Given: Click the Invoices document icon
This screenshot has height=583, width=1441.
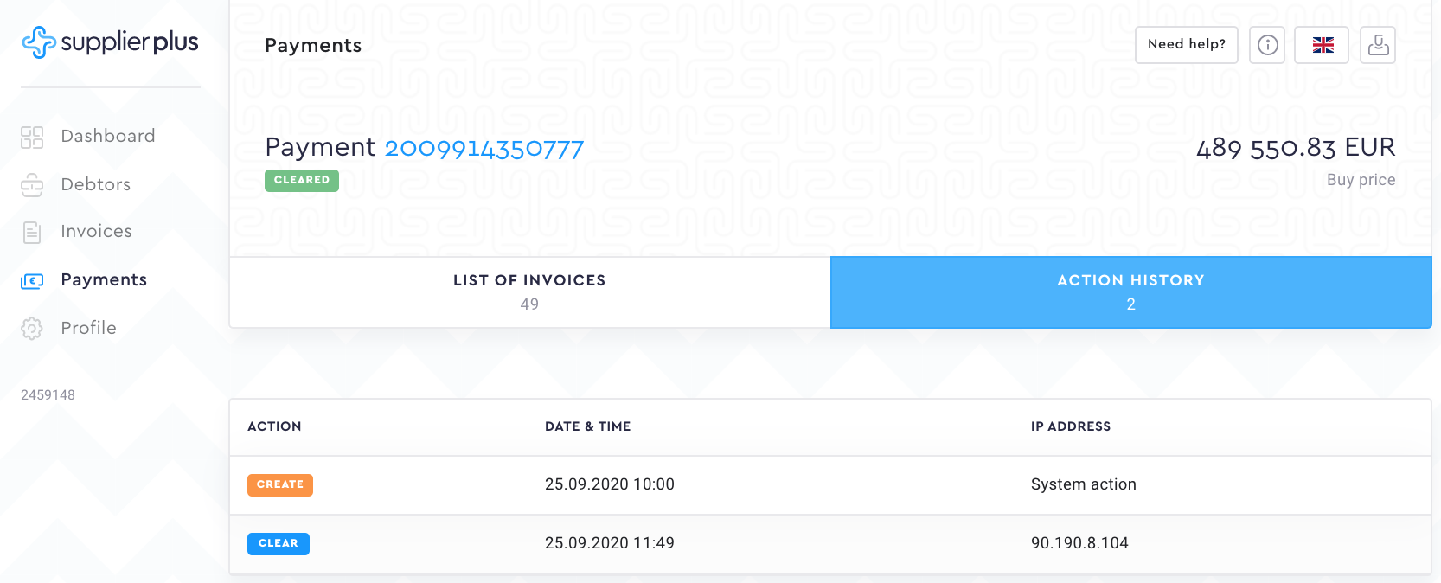Looking at the screenshot, I should click(x=32, y=232).
